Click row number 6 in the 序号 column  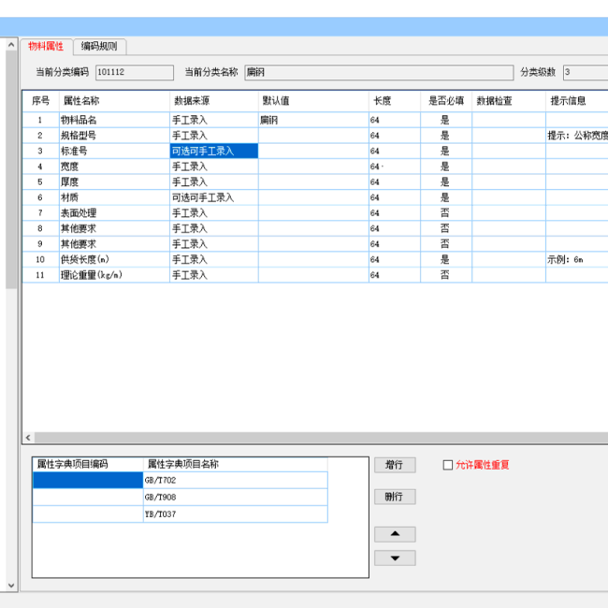(41, 197)
